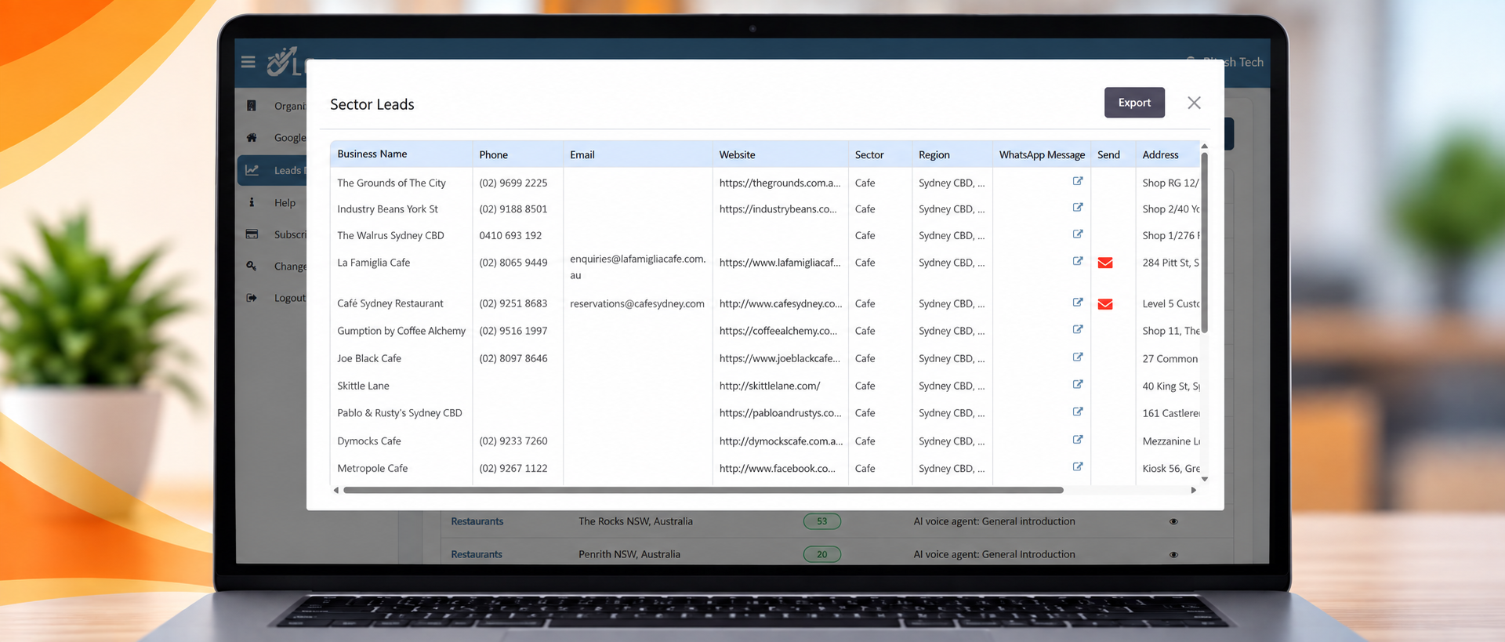View details of Penrith Restaurants row
Image resolution: width=1505 pixels, height=642 pixels.
1173,554
